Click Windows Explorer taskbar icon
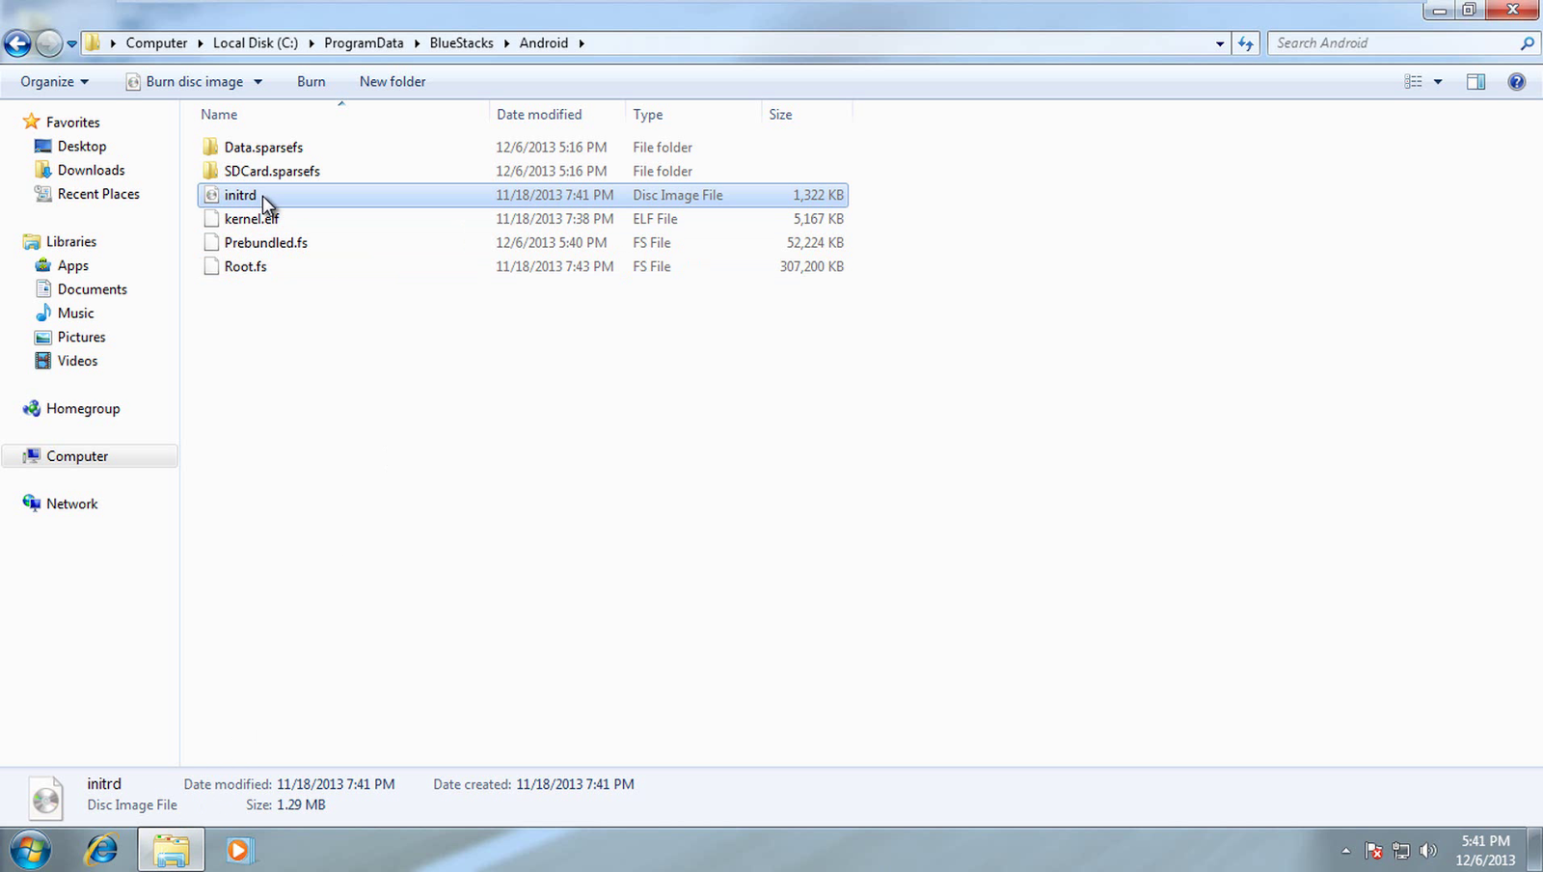Image resolution: width=1543 pixels, height=872 pixels. coord(171,851)
